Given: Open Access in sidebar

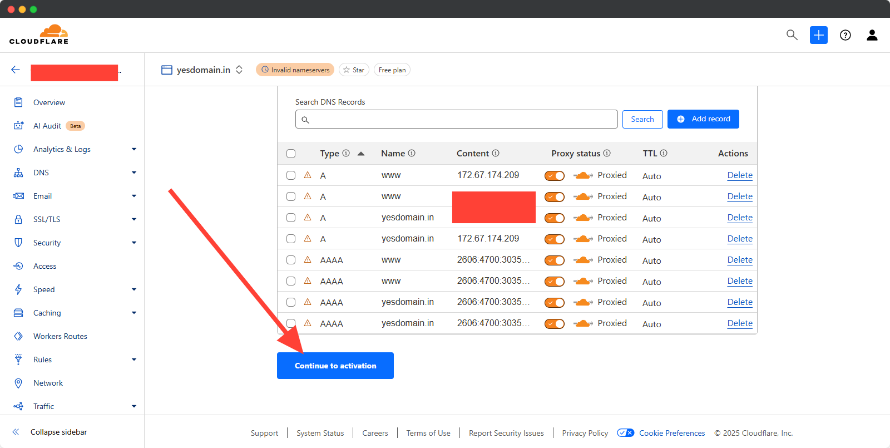Looking at the screenshot, I should click(44, 266).
